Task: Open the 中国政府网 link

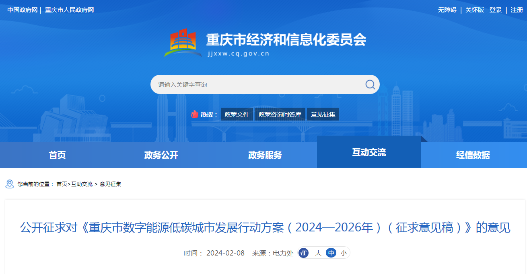Action: pyautogui.click(x=22, y=10)
